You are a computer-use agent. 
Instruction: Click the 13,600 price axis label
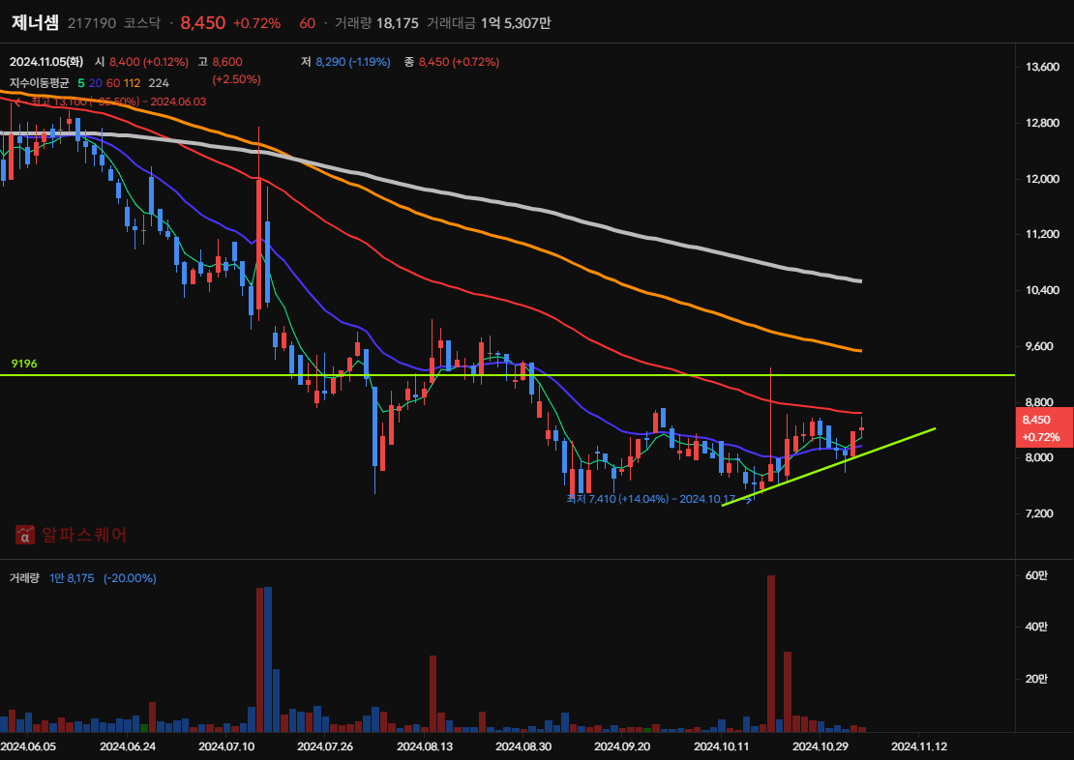tap(1042, 67)
